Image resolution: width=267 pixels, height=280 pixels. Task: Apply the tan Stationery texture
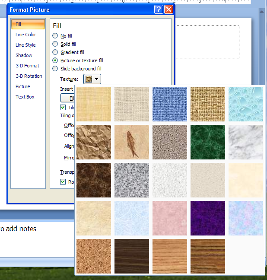coord(94,218)
